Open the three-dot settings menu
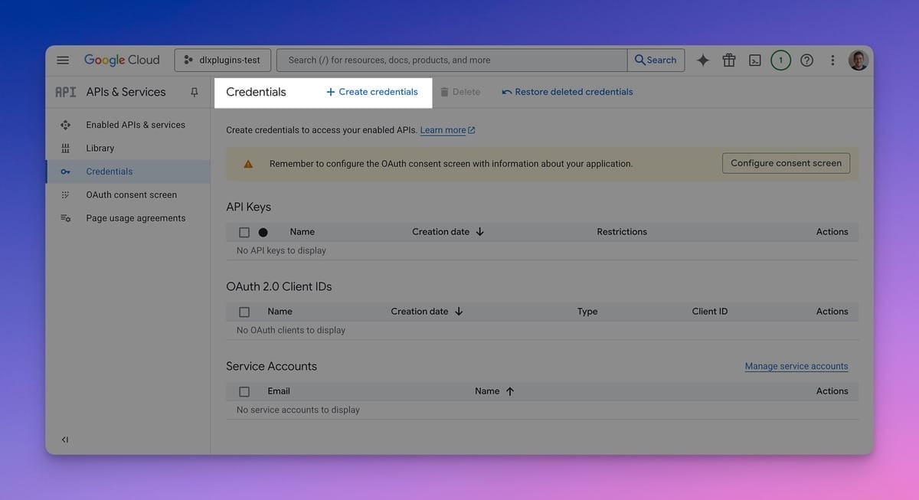919x500 pixels. click(832, 60)
